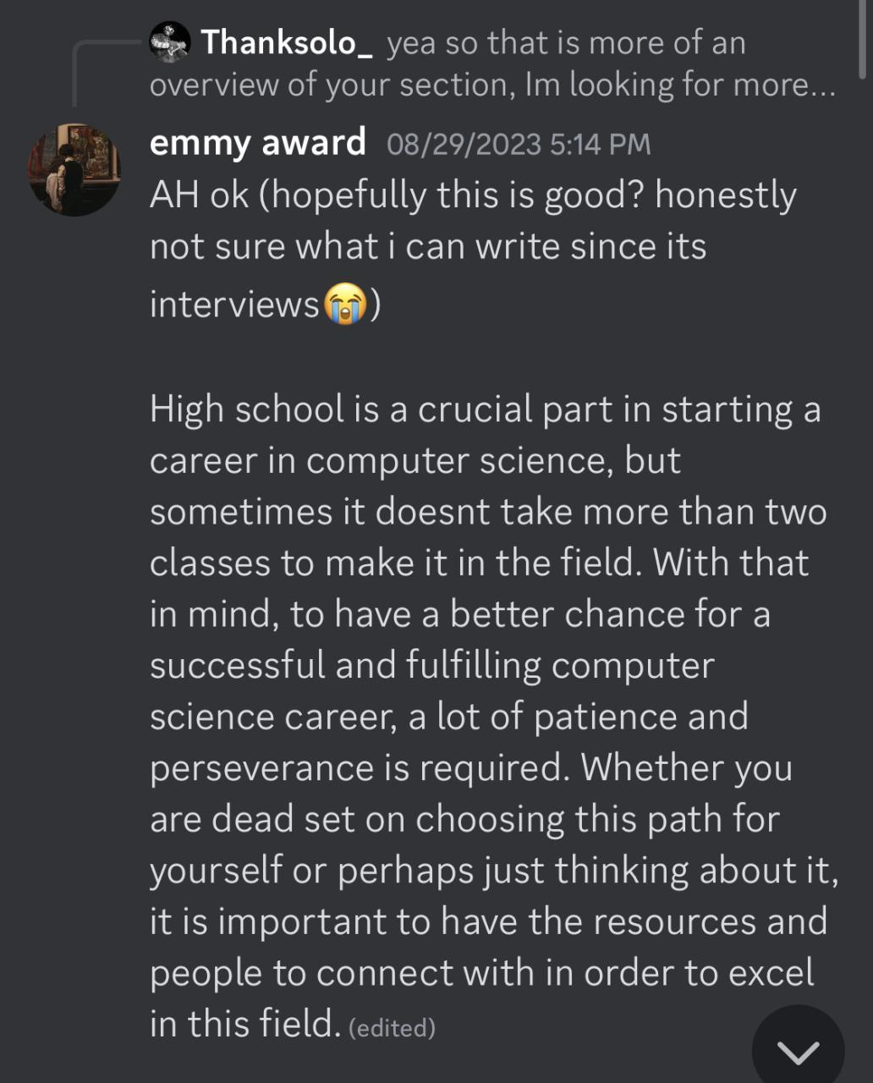The width and height of the screenshot is (873, 1083).
Task: Tap the line "people to connect with in order"
Action: (x=480, y=973)
